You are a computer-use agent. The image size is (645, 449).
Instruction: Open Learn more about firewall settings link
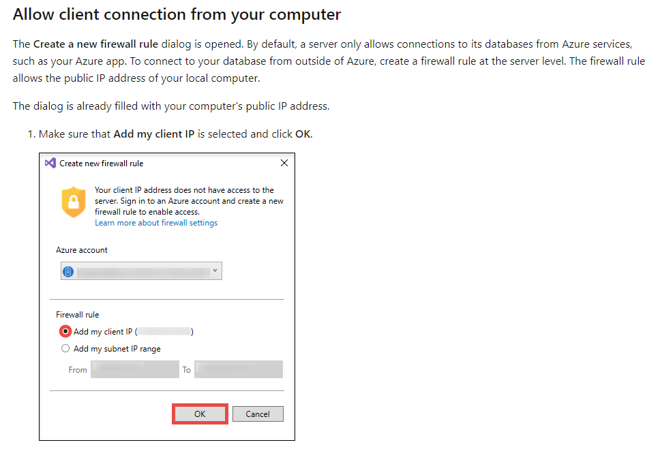[x=156, y=223]
